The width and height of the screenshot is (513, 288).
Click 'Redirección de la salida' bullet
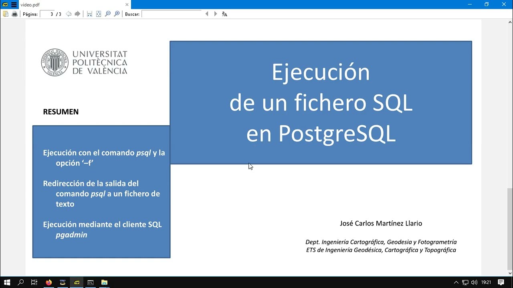101,194
